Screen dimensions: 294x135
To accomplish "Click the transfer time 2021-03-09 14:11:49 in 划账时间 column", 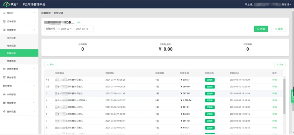I will click(x=115, y=94).
